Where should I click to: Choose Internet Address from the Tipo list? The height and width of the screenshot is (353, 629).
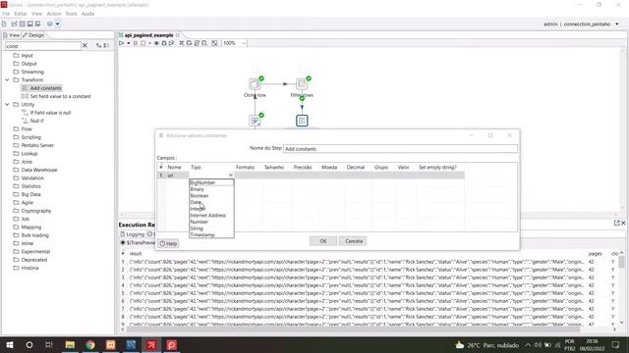[x=211, y=216]
